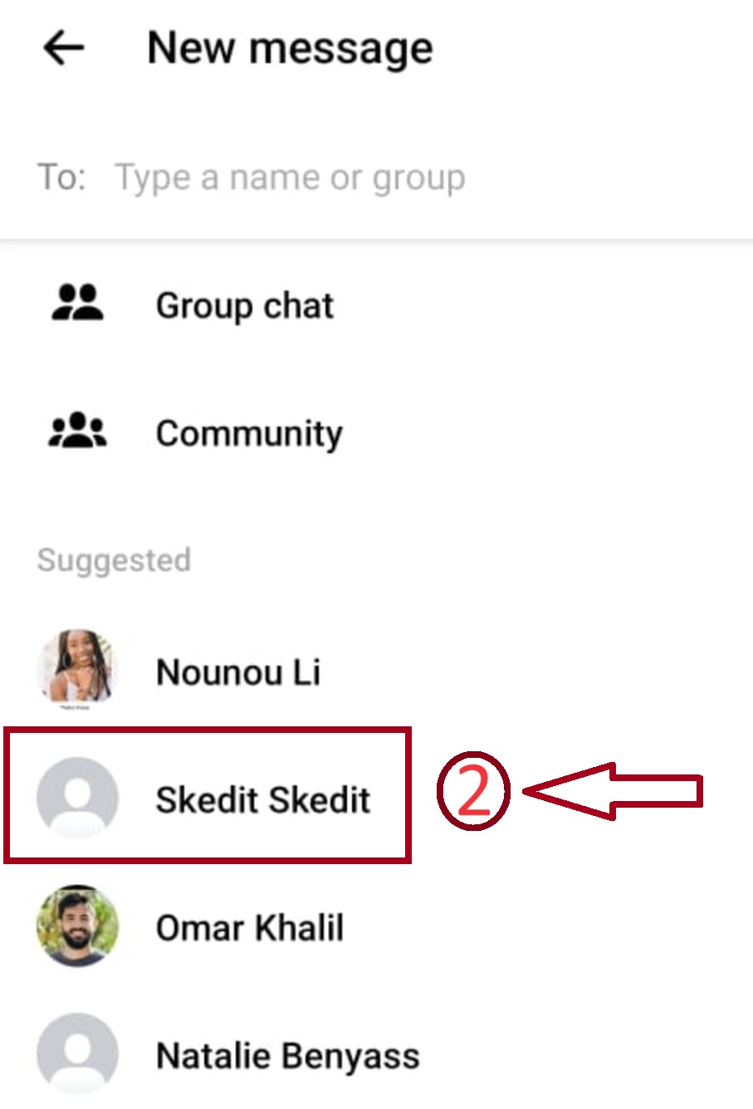The width and height of the screenshot is (753, 1109).
Task: Click the New message title
Action: pyautogui.click(x=290, y=48)
